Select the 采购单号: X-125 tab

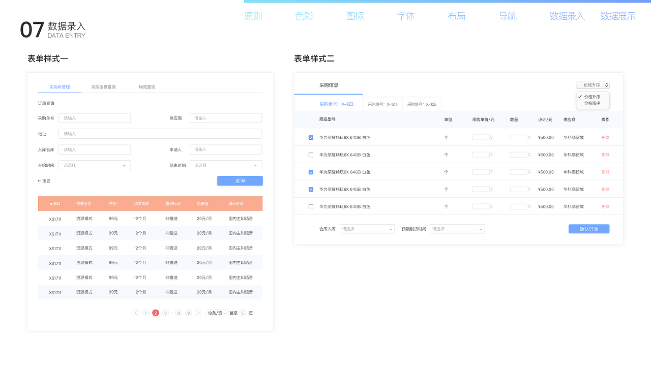coord(422,104)
